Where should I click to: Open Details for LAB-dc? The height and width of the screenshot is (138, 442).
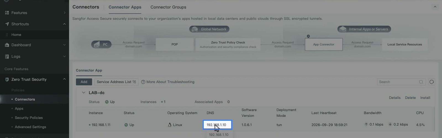click(395, 98)
